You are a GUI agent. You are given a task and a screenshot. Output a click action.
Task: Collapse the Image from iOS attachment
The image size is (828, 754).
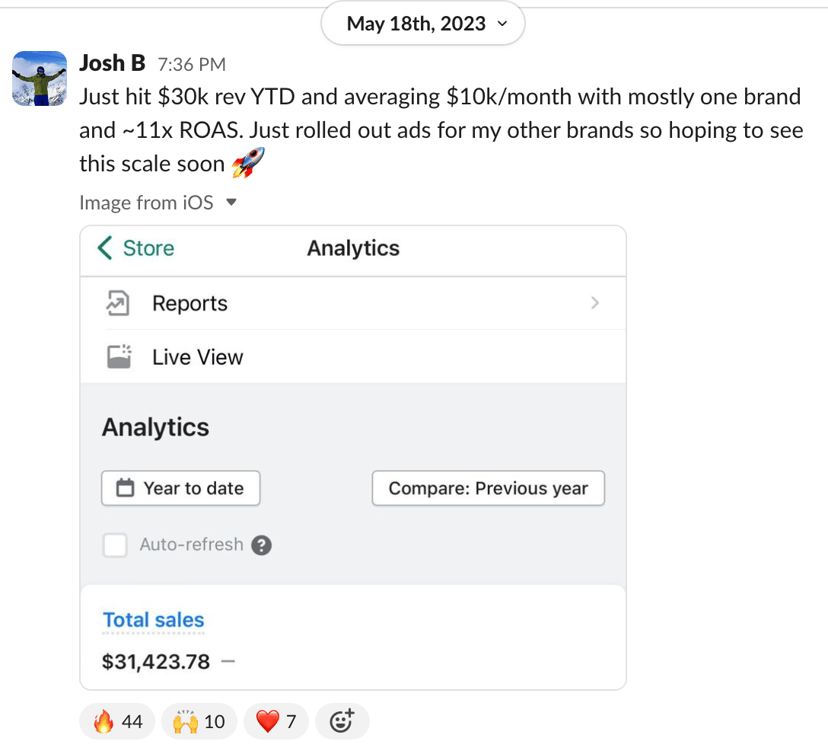232,203
